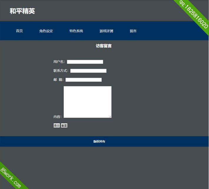Screen dimensions: 209x189
Task: Open 特色系统 in navigation bar
Action: tap(76, 31)
